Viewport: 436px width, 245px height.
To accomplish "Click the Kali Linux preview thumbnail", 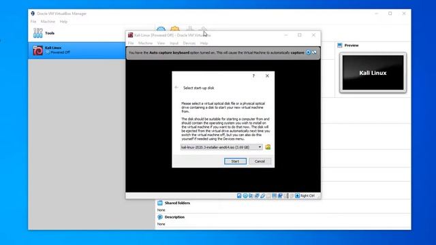I will [373, 73].
